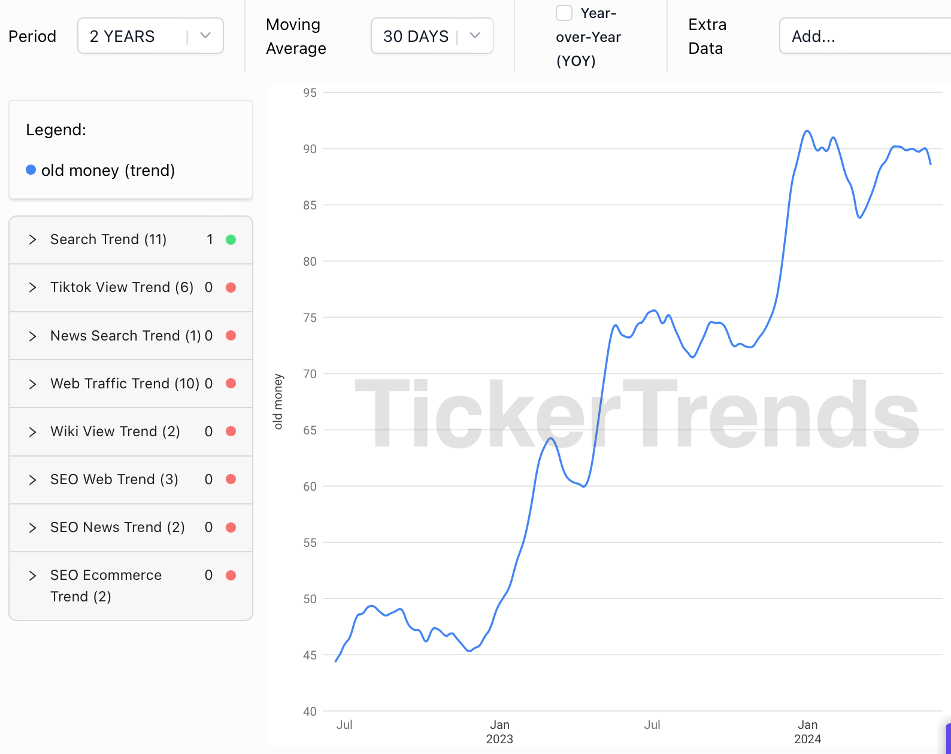Screen dimensions: 951x754
Task: Expand the Tiktok View Trend (6) section
Action: pyautogui.click(x=33, y=288)
